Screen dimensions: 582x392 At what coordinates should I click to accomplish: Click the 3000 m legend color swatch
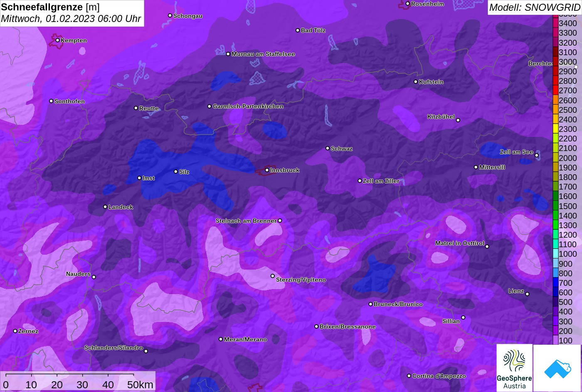[x=555, y=62]
